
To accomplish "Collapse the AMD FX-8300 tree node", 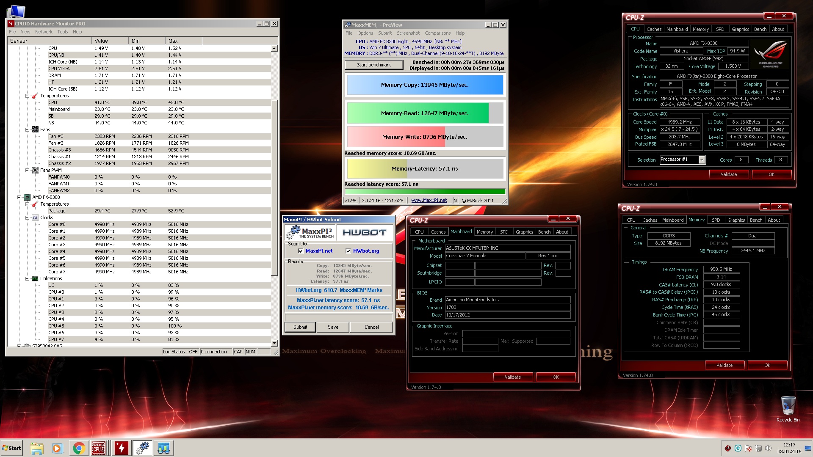I will pyautogui.click(x=19, y=197).
